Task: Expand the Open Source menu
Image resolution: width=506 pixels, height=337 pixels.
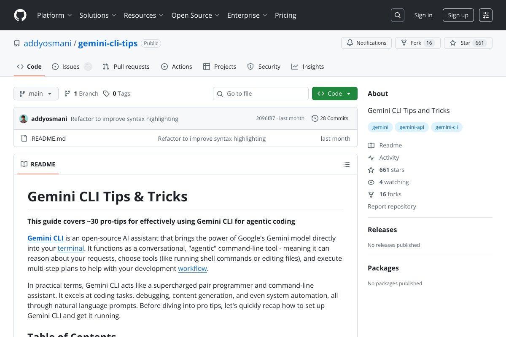Action: [195, 15]
